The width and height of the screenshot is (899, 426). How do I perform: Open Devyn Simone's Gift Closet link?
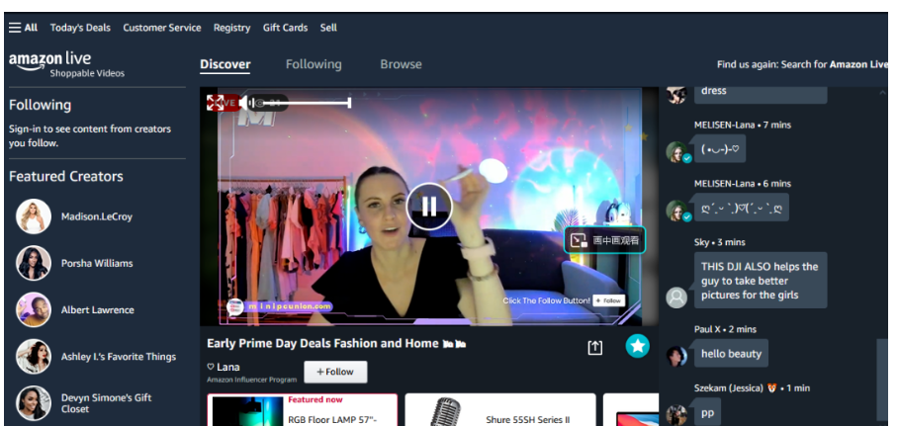click(106, 403)
